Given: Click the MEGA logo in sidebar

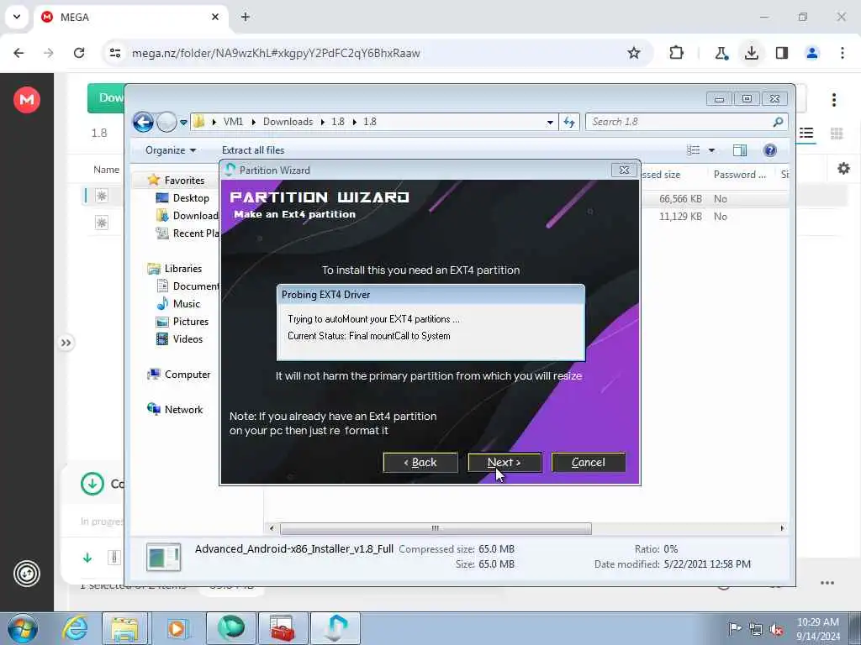Looking at the screenshot, I should click(x=27, y=100).
